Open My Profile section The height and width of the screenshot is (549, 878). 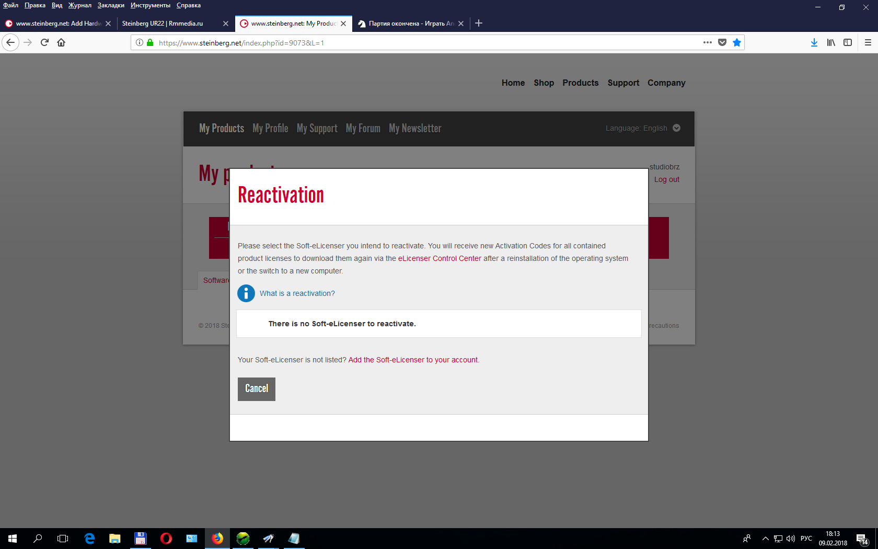pyautogui.click(x=270, y=128)
